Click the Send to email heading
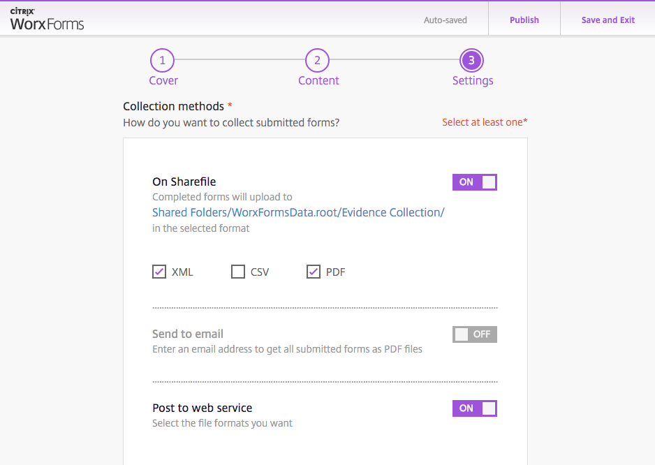This screenshot has height=465, width=655. tap(188, 334)
